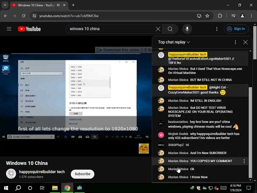Click the chat panel scrollbar thumb
The height and width of the screenshot is (193, 257).
pos(250,132)
